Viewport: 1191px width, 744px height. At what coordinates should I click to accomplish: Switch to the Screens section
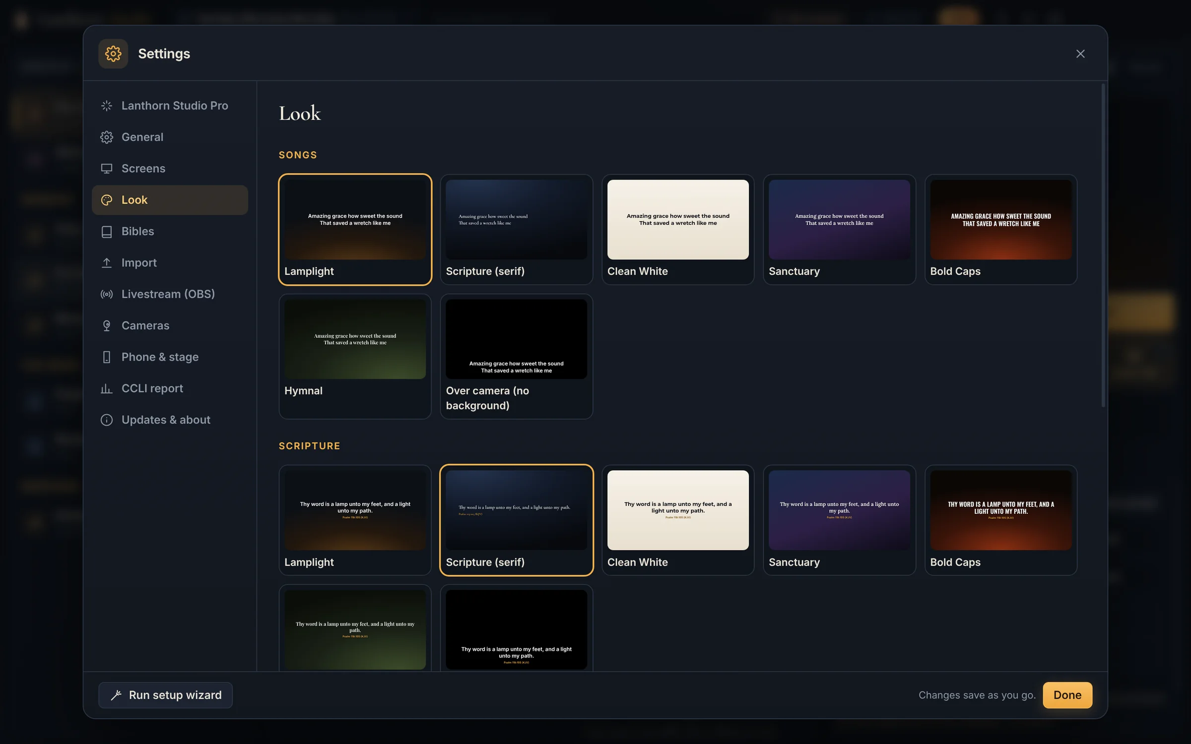click(170, 169)
